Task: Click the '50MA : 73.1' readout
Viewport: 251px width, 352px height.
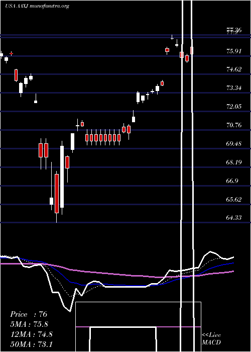Action: (31, 344)
